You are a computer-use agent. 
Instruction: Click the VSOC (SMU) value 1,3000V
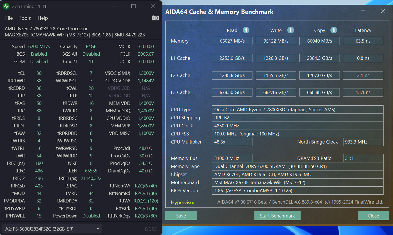[x=146, y=73]
